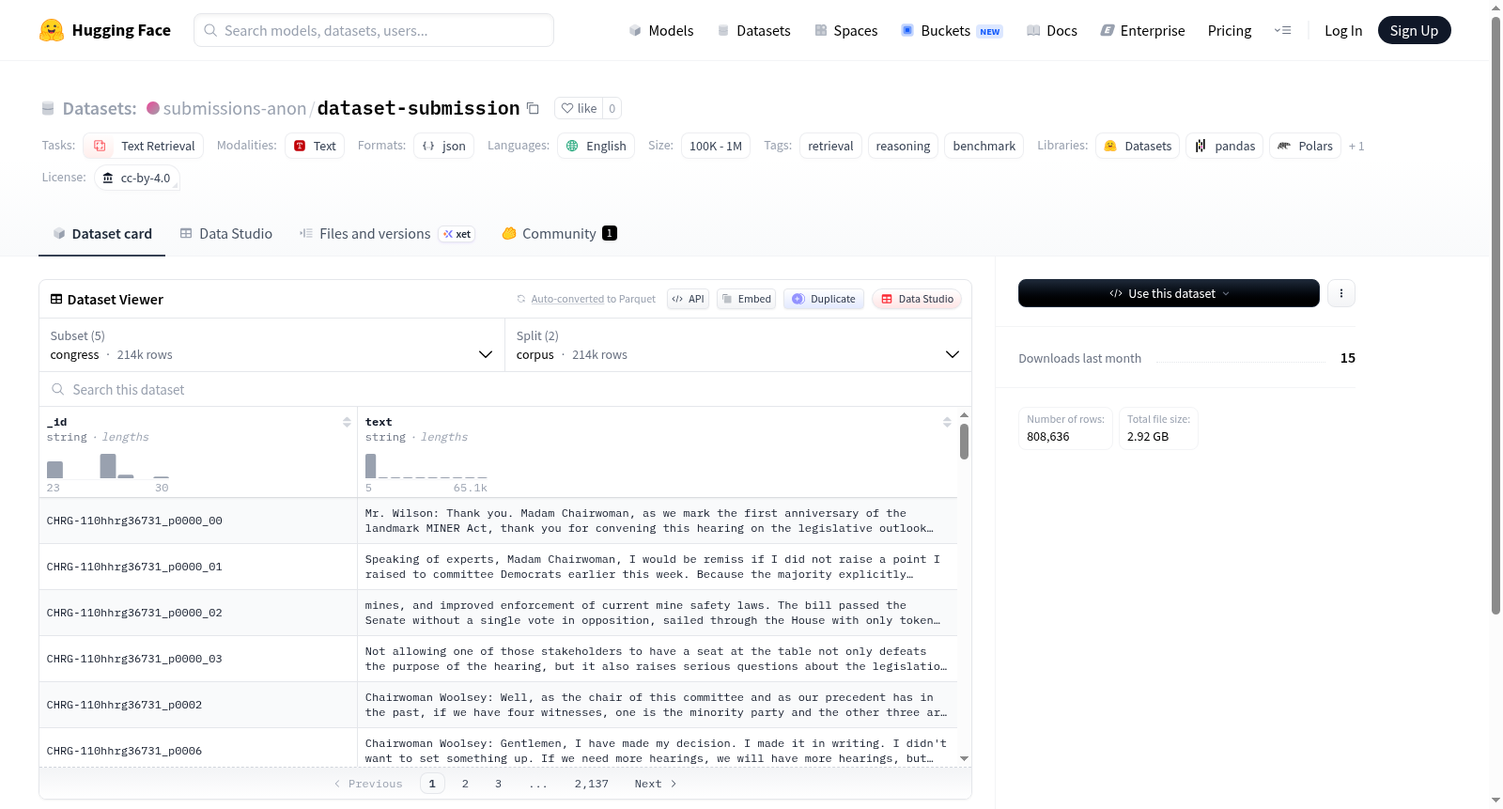Open the API button in Dataset Viewer
This screenshot has width=1503, height=809.
(688, 299)
